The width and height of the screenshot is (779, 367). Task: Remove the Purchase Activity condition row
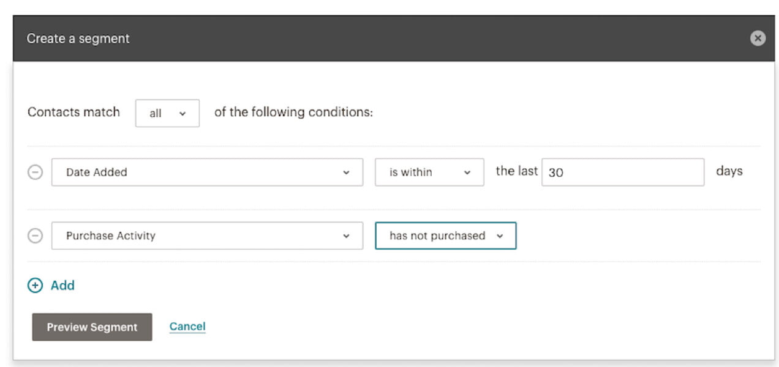tap(36, 235)
